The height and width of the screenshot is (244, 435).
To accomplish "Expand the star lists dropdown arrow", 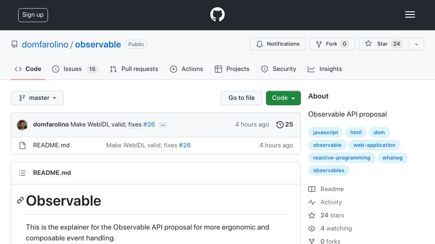I will pyautogui.click(x=416, y=44).
